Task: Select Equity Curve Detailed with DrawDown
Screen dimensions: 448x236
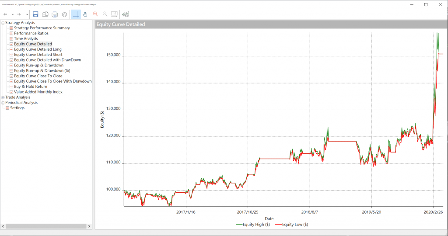Action: pos(47,60)
